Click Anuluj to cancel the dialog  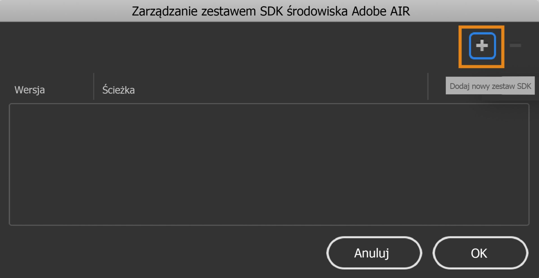coord(373,253)
